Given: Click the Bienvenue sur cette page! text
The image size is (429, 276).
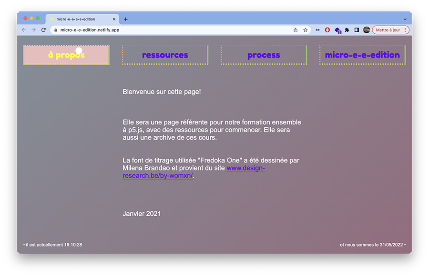Looking at the screenshot, I should tap(162, 92).
